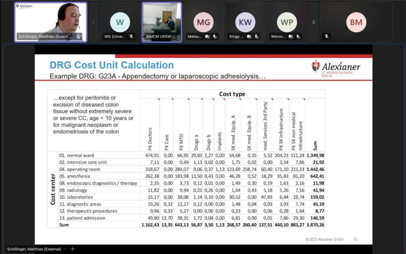Click the 'Example DRG: G23A' subtitle line
406x254 pixels.
click(x=157, y=76)
